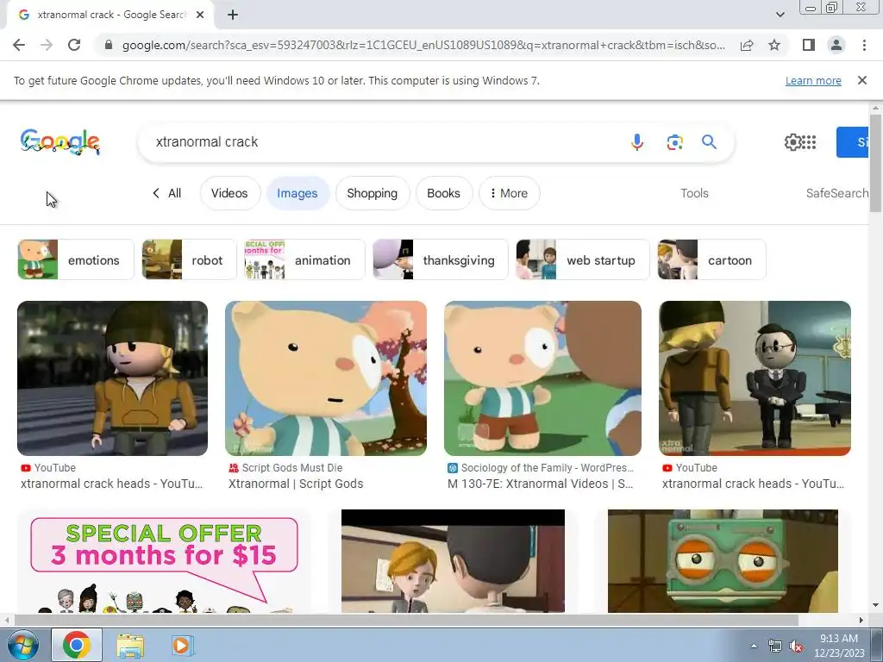The image size is (883, 662).
Task: Search by image camera icon
Action: click(x=674, y=142)
